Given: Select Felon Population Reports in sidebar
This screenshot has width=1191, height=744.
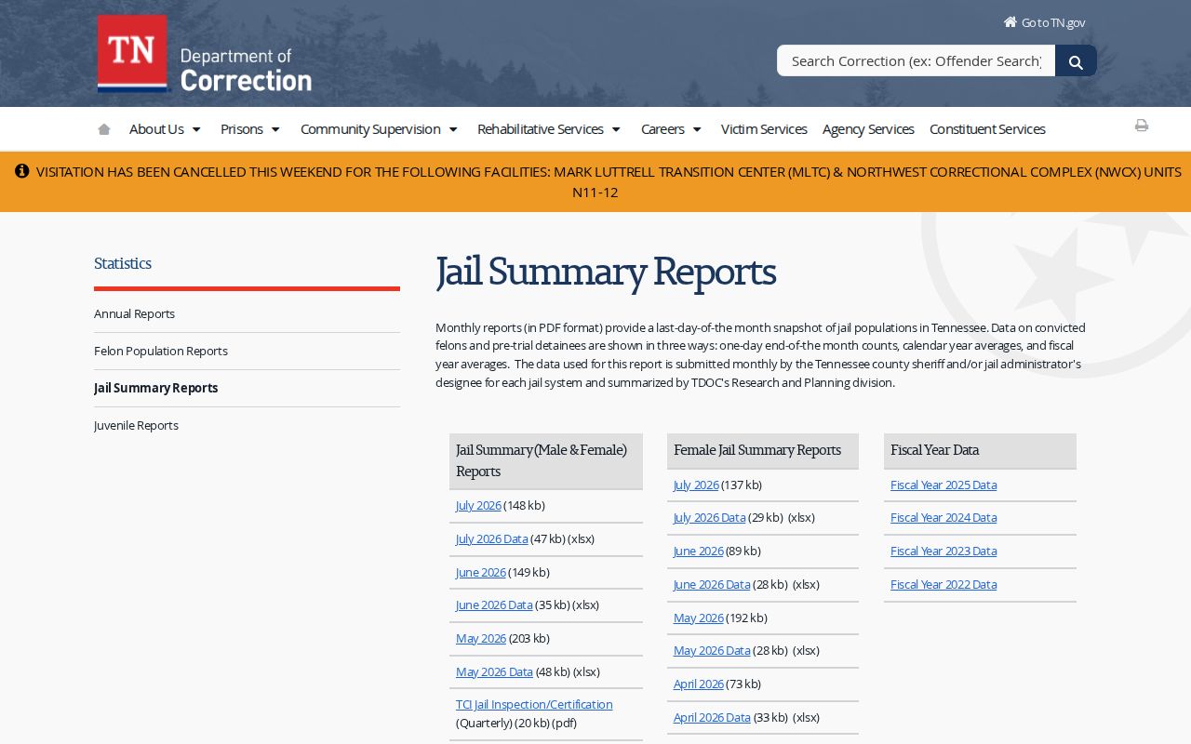Looking at the screenshot, I should pos(161,352).
